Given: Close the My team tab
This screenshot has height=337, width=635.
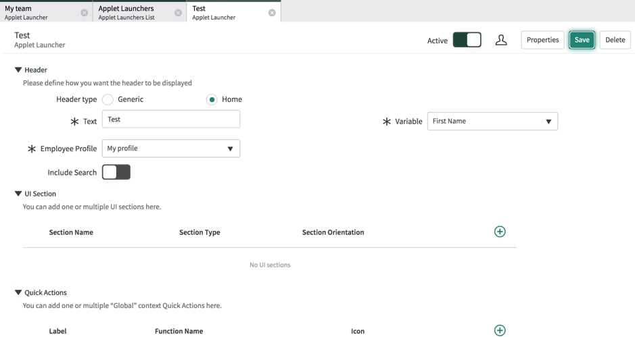Looking at the screenshot, I should click(85, 13).
